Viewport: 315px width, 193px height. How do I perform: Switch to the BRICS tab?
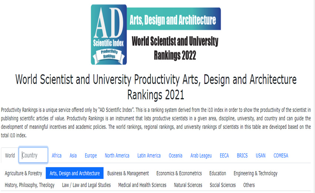click(242, 156)
